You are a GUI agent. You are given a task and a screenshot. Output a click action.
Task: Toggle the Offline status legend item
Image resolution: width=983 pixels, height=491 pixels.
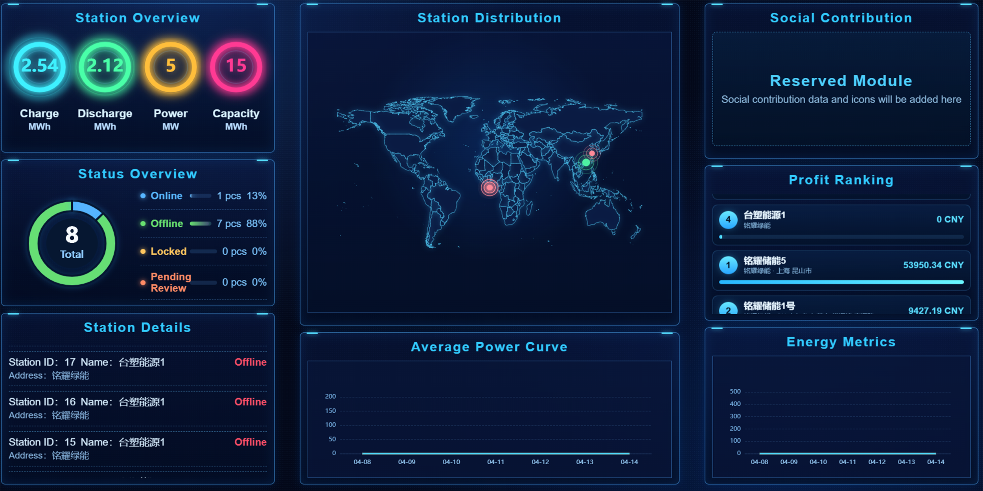(x=167, y=224)
